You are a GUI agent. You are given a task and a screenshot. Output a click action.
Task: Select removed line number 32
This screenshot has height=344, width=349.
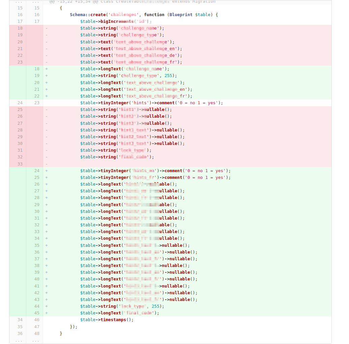pyautogui.click(x=20, y=157)
